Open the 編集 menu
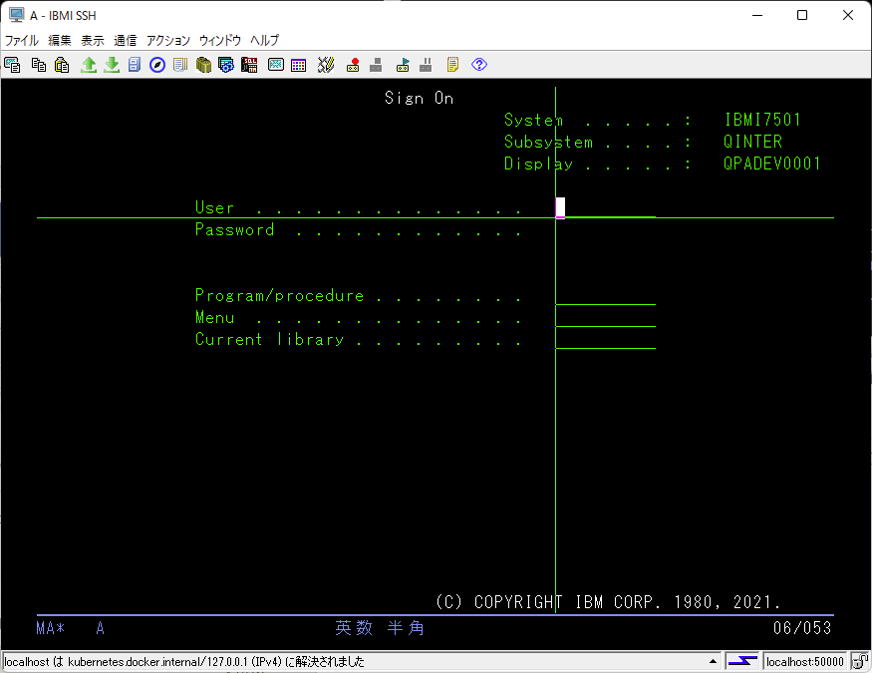The image size is (872, 673). pos(60,40)
